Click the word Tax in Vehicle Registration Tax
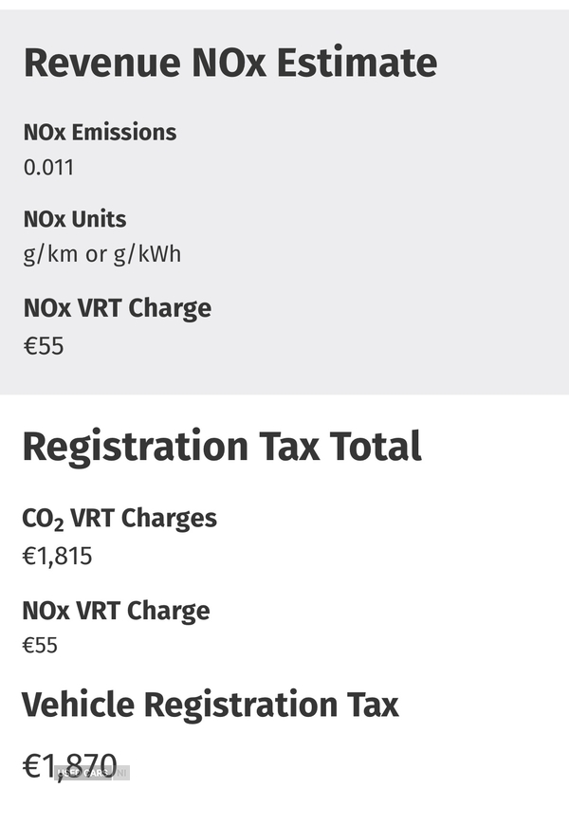Image resolution: width=569 pixels, height=825 pixels. coord(372,705)
